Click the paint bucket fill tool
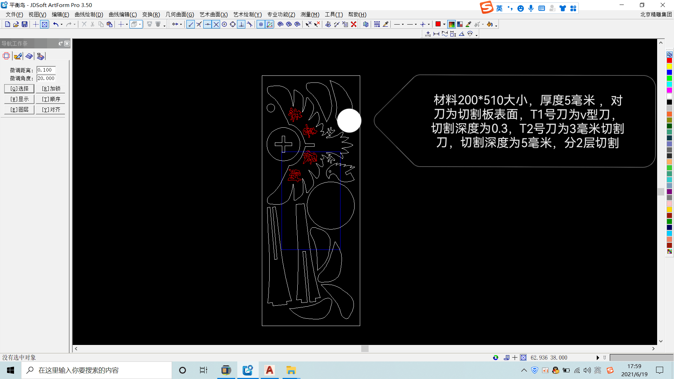The image size is (674, 379). click(489, 24)
